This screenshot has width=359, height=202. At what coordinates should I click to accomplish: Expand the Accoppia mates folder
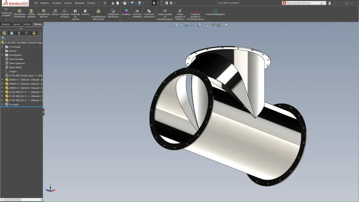2,104
